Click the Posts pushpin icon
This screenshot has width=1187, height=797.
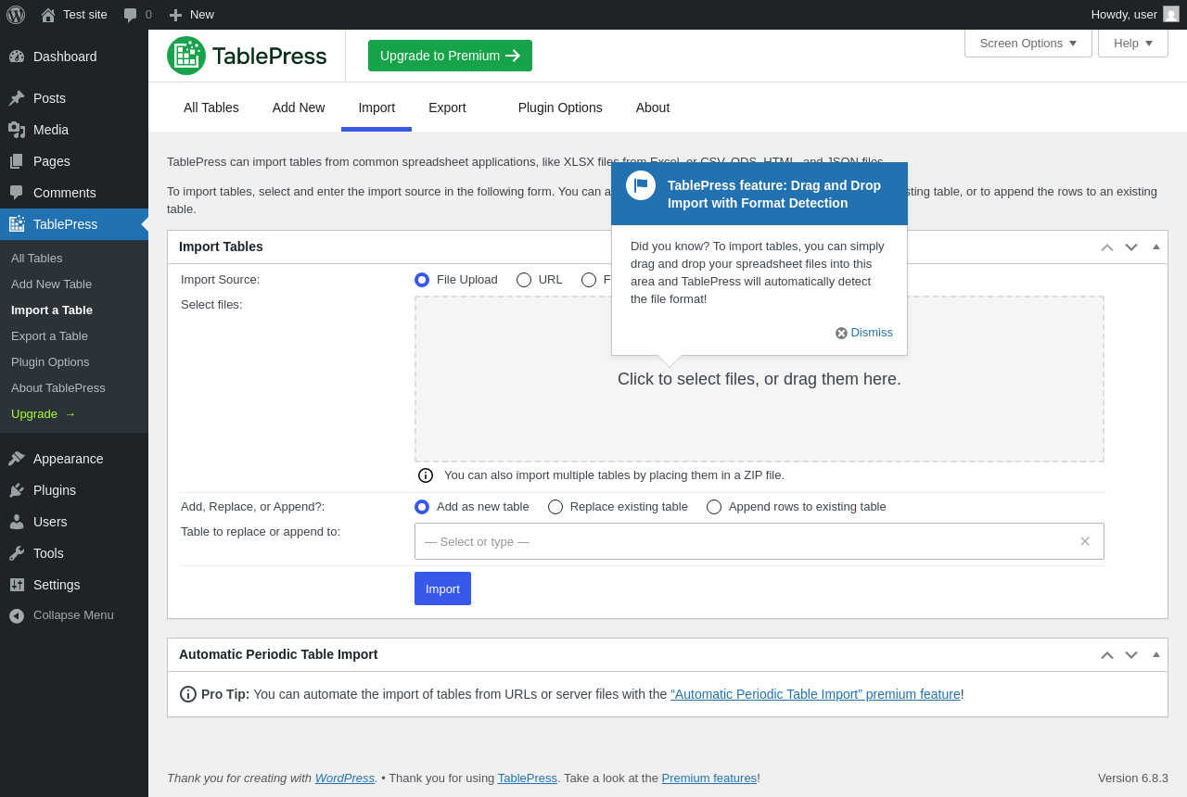click(x=17, y=98)
